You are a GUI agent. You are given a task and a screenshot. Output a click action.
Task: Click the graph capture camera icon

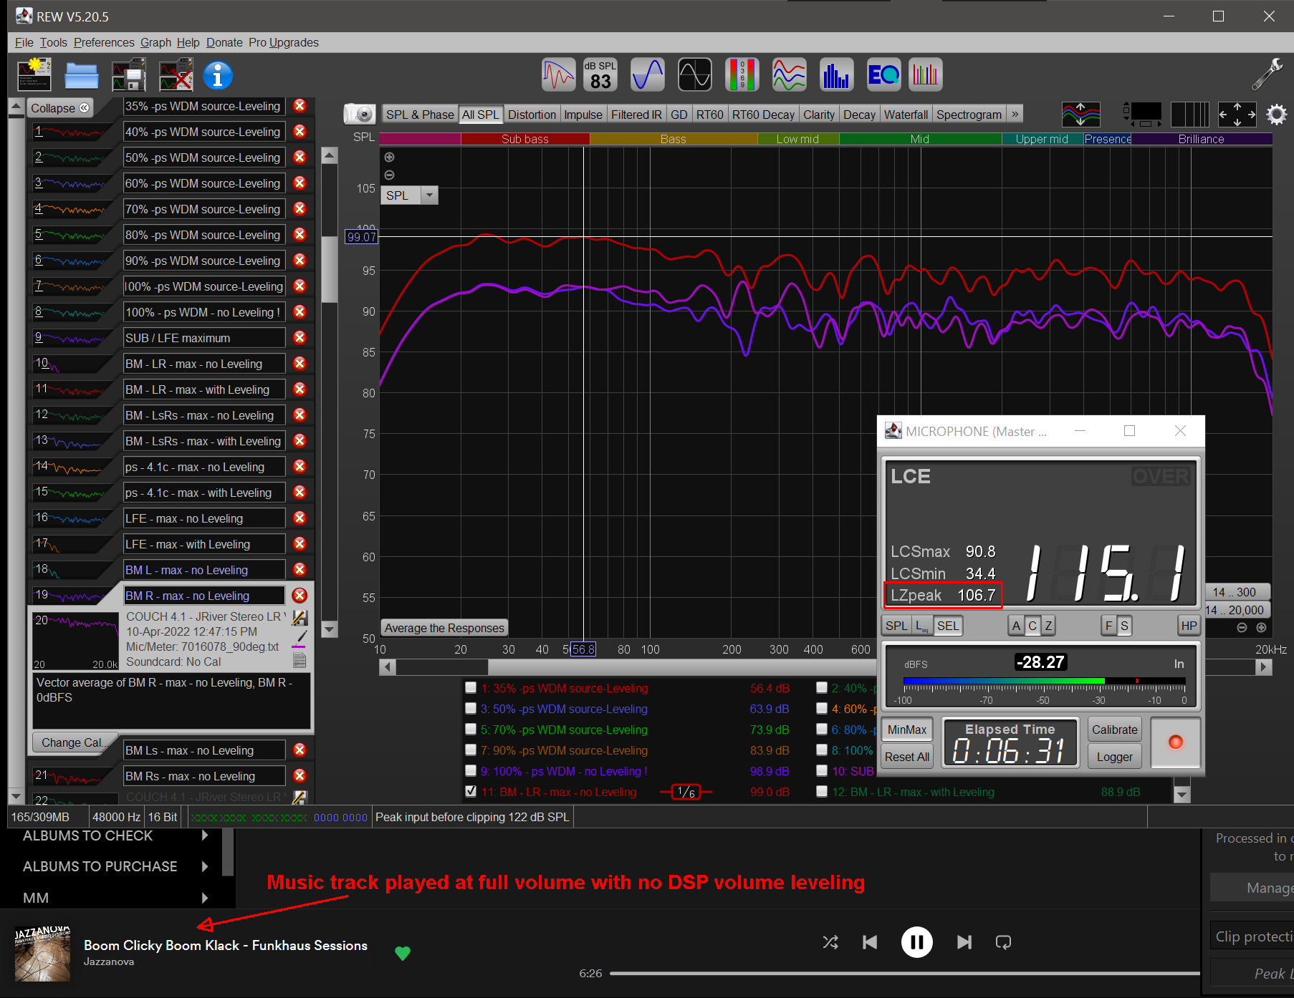click(360, 114)
